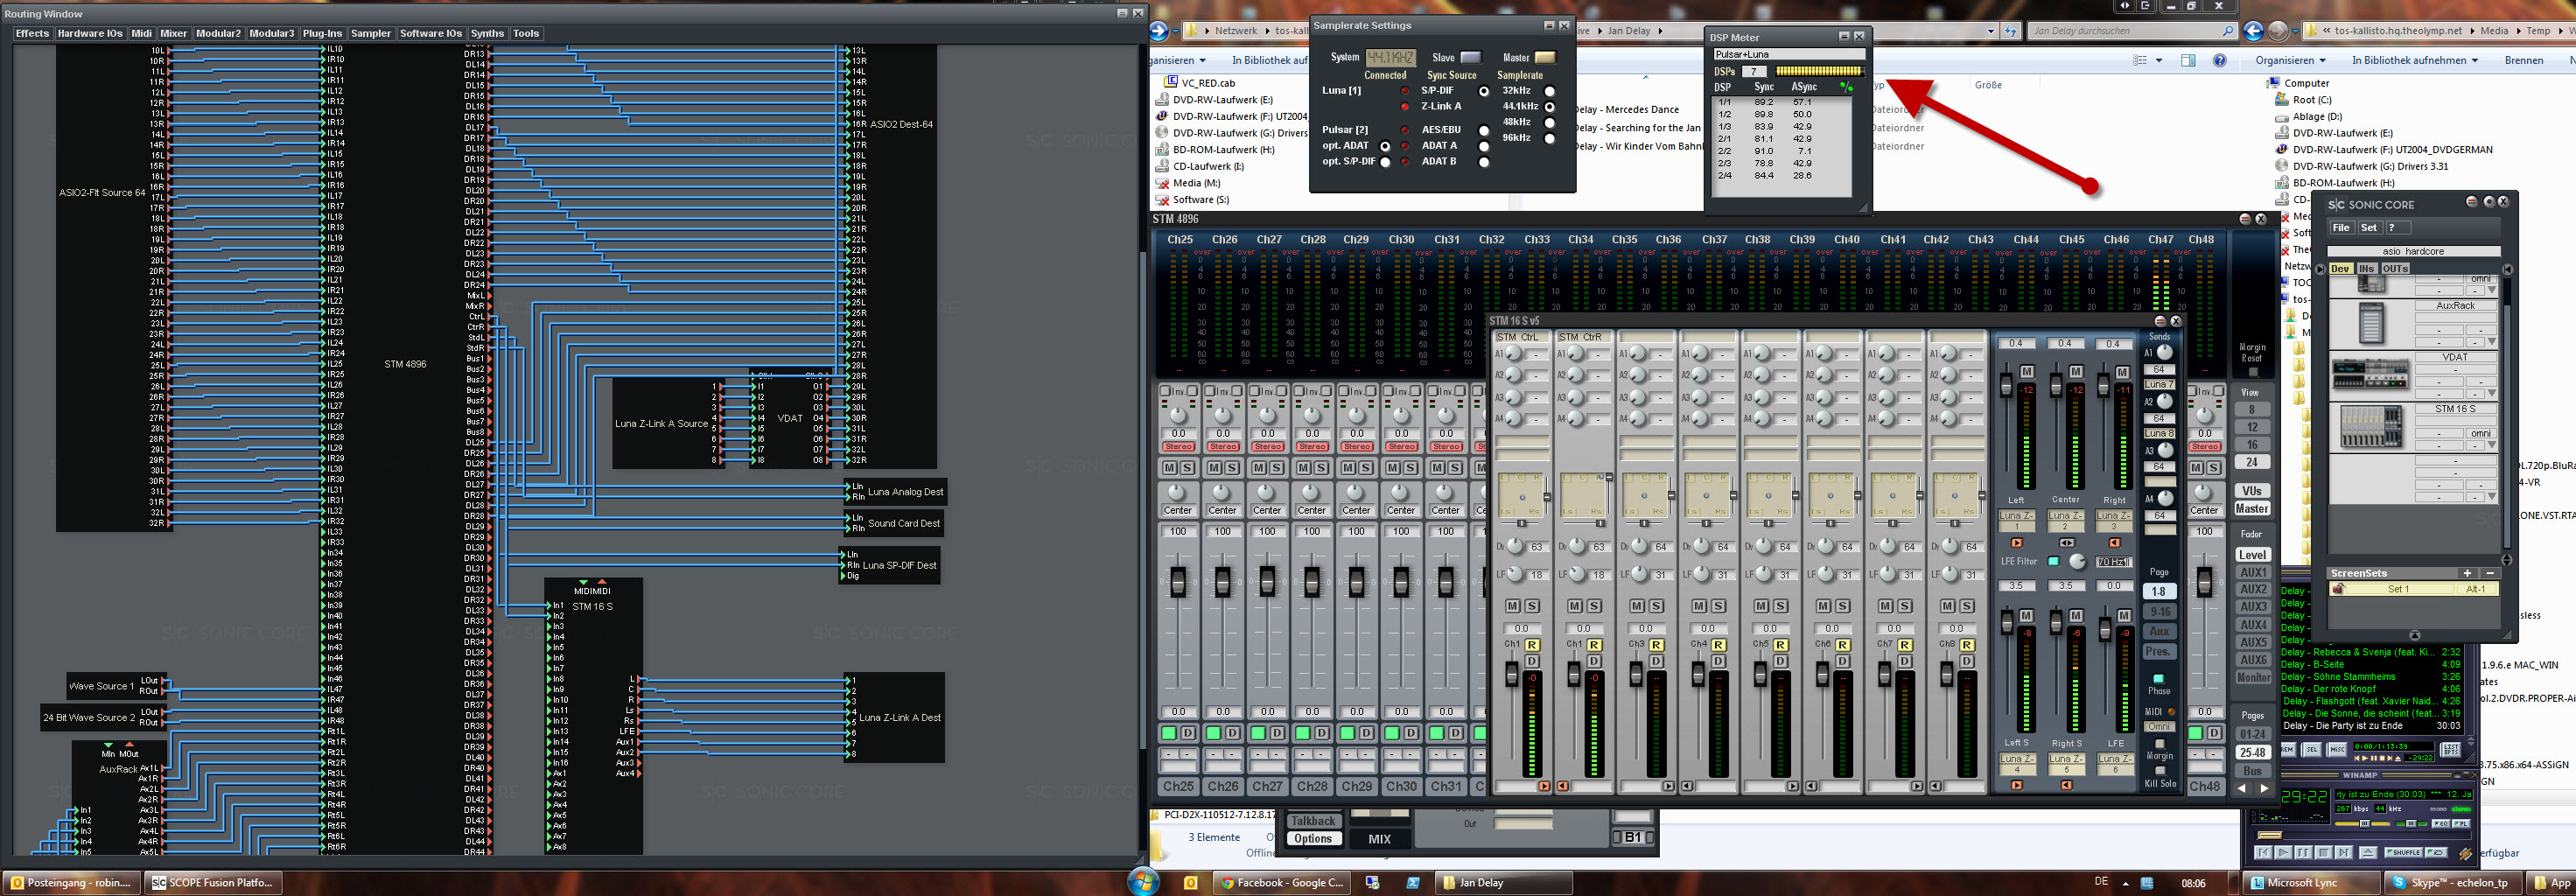Click the AuxRack device icon in Sonic Core
Viewport: 2576px width, 896px height.
point(2372,323)
